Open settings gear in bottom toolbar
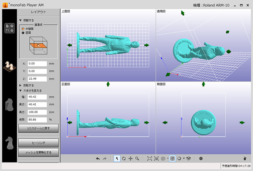This screenshot has width=253, height=171. click(x=201, y=158)
